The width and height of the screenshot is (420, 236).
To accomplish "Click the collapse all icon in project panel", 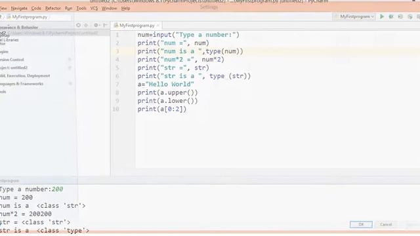I will click(x=86, y=25).
